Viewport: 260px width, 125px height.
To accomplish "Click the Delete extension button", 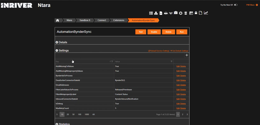I will [x=168, y=32].
